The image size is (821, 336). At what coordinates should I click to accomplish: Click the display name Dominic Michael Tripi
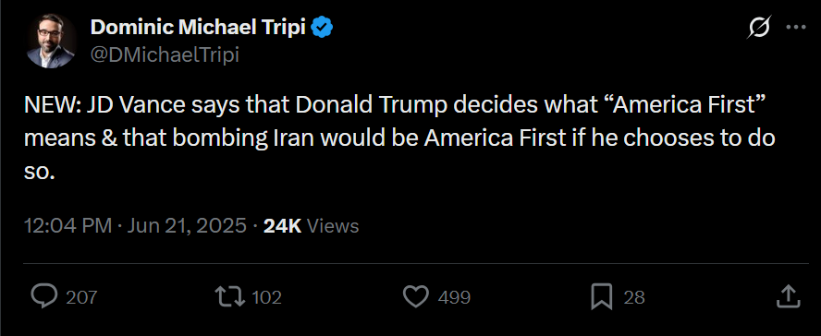[198, 28]
